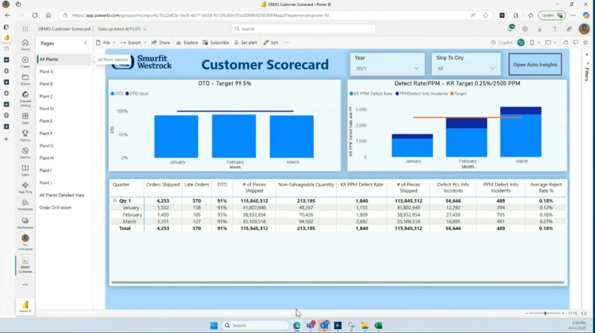
Task: Collapse the Qtr 1 row
Action: (115, 201)
